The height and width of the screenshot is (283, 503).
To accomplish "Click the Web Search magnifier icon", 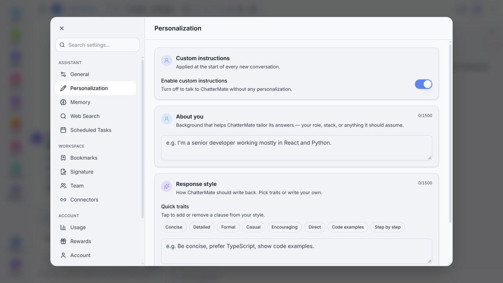I will point(63,116).
